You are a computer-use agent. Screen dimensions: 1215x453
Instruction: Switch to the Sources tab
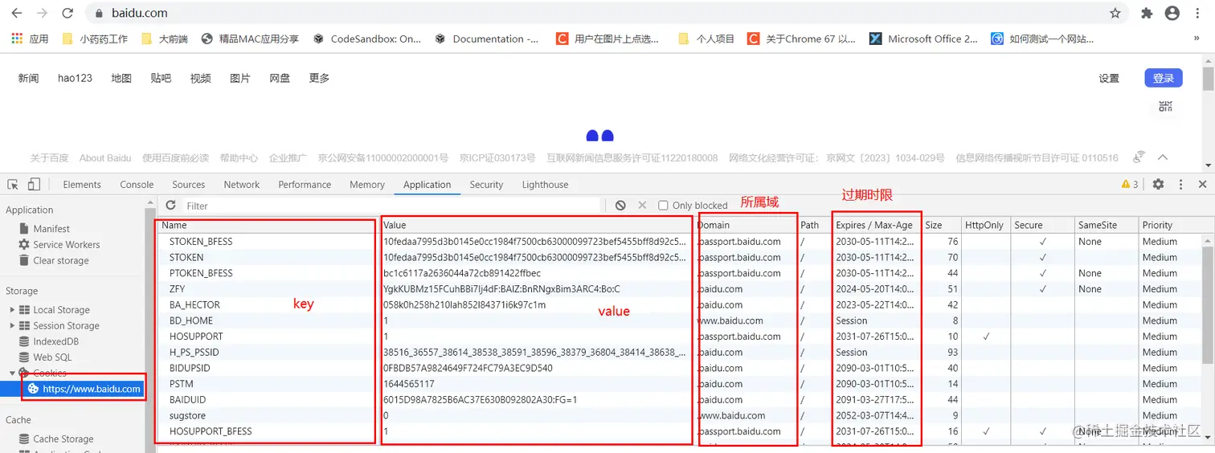coord(189,185)
